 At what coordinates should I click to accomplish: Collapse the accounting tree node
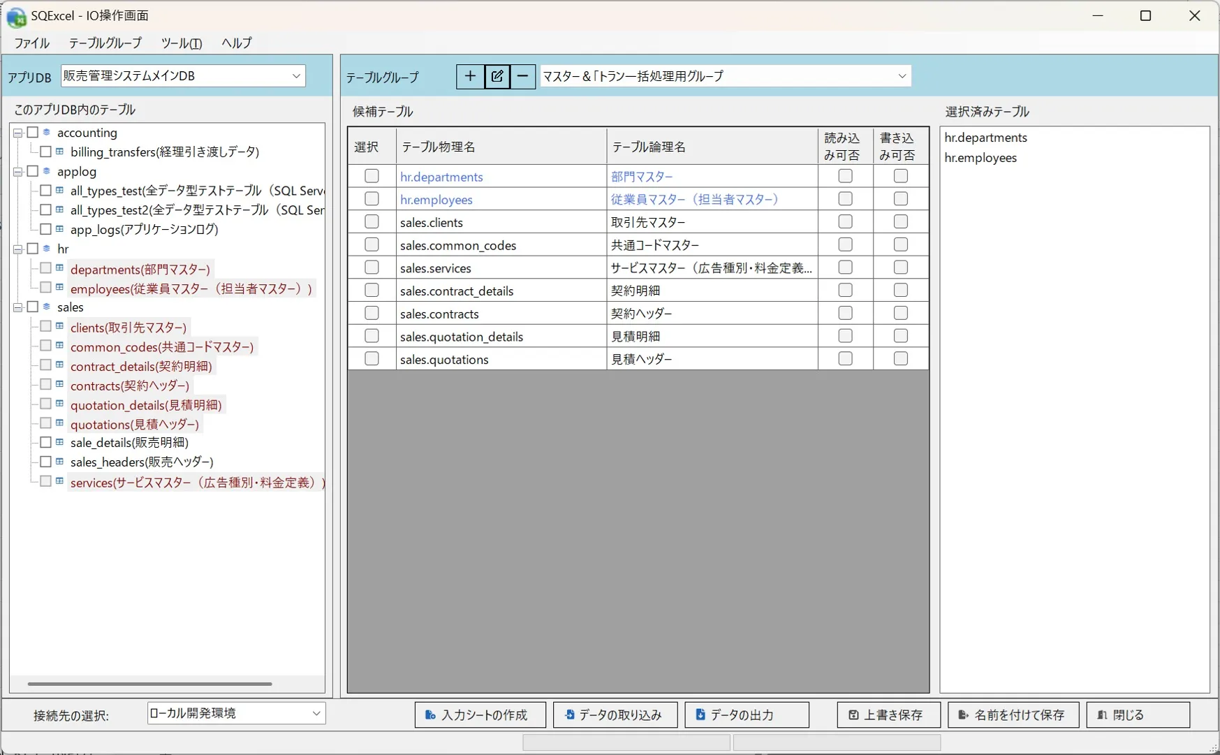point(18,133)
